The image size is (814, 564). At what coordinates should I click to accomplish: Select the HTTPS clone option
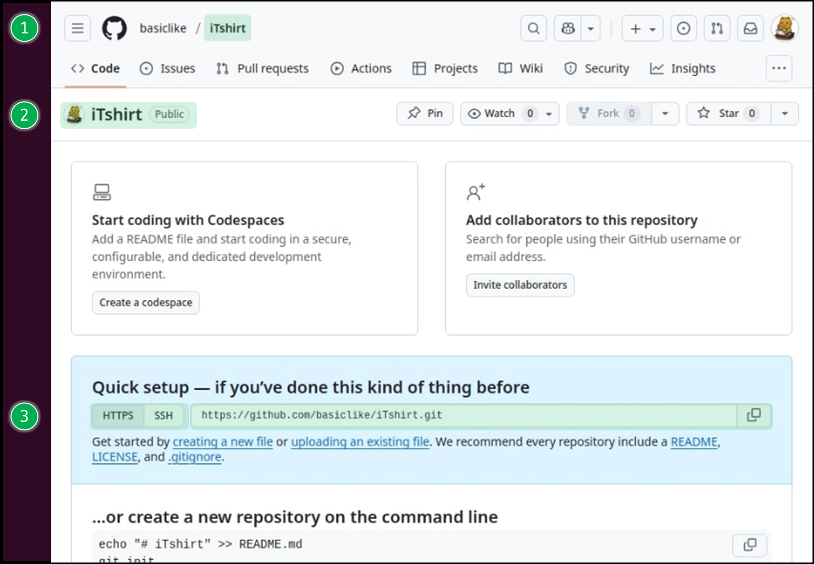(118, 416)
